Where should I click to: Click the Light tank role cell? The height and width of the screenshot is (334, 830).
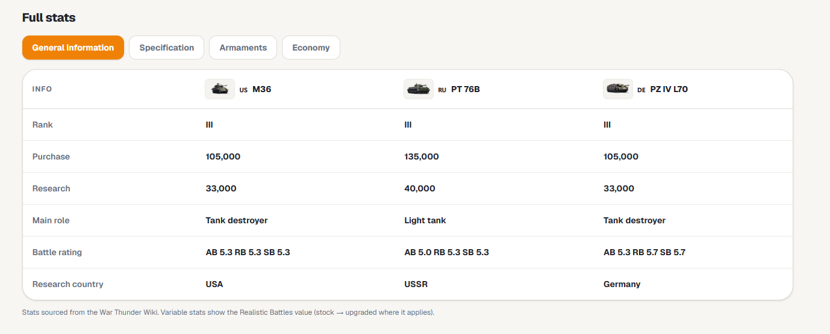click(x=425, y=220)
